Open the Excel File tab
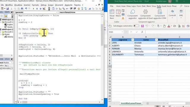The height and width of the screenshot is (107, 190). (112, 6)
